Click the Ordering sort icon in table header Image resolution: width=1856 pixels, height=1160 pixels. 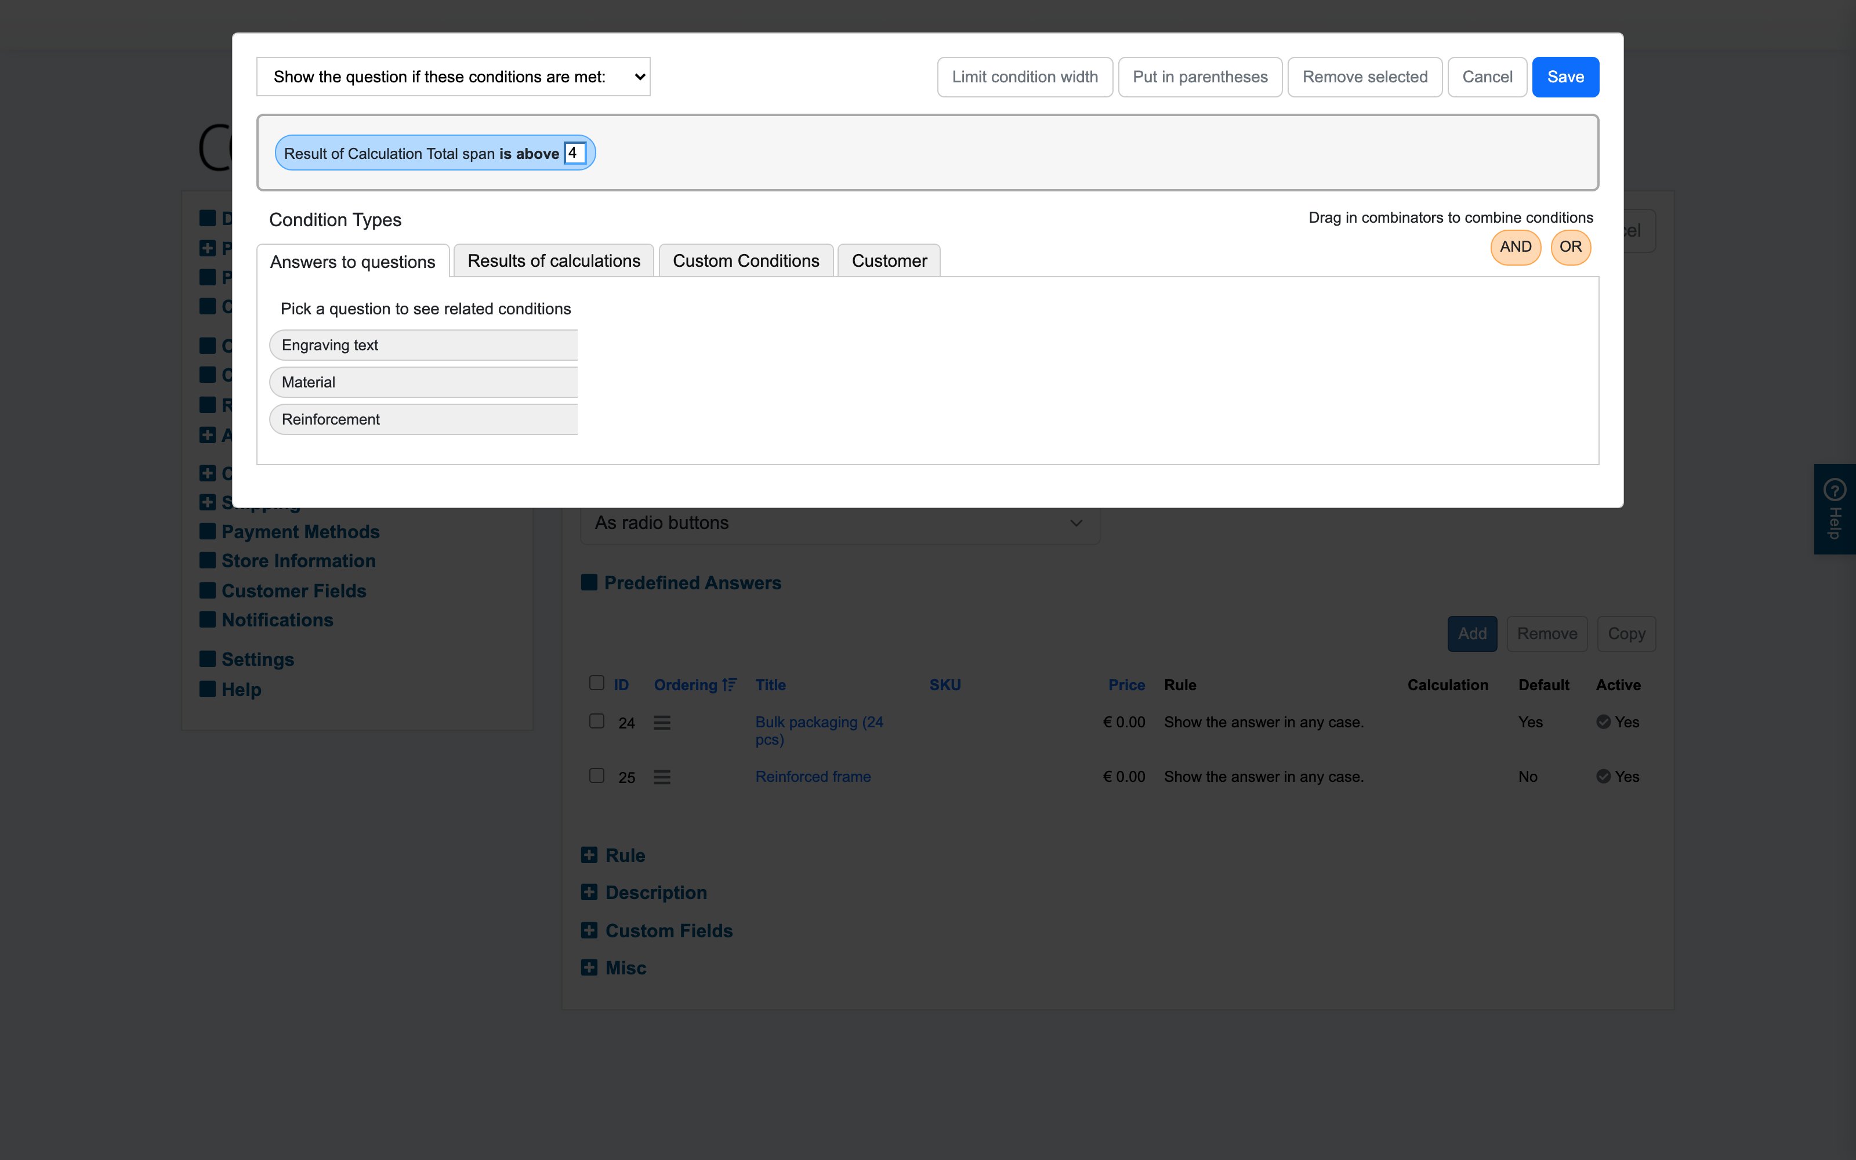(730, 684)
